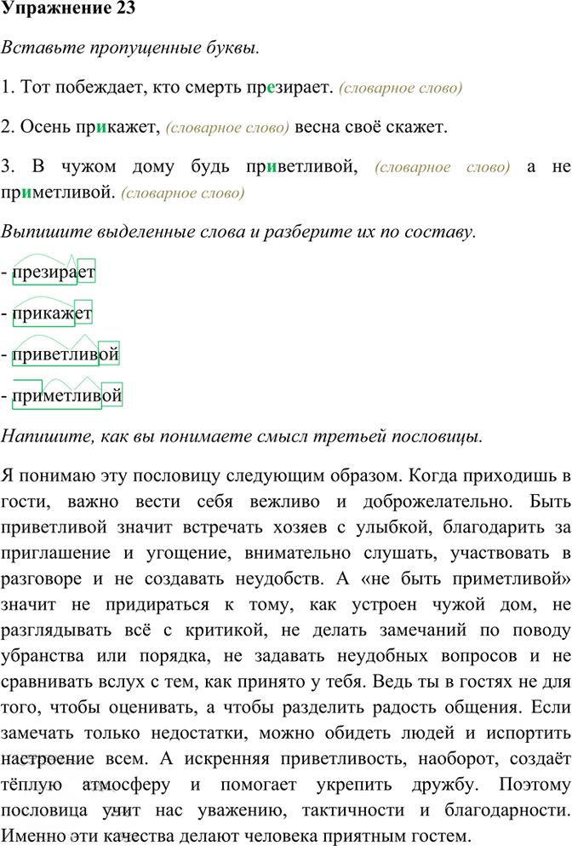This screenshot has height=846, width=572.
Task: Click the phrase "Тот побеждает" in sentence 1
Action: (x=82, y=87)
